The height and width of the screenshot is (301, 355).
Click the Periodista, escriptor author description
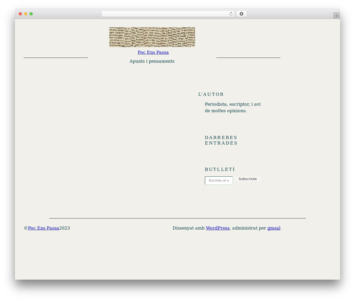(233, 107)
